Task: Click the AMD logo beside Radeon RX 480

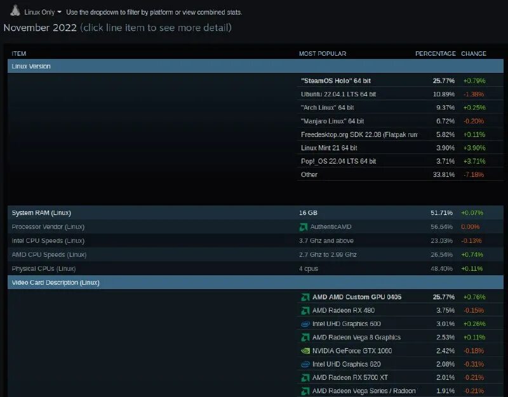Action: pos(304,310)
